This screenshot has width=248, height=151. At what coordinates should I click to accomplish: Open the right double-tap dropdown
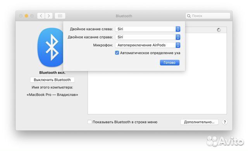148,37
